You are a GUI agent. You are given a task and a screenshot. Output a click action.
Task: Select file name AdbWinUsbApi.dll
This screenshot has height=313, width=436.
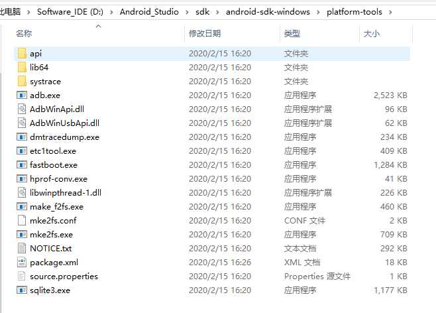click(x=64, y=123)
